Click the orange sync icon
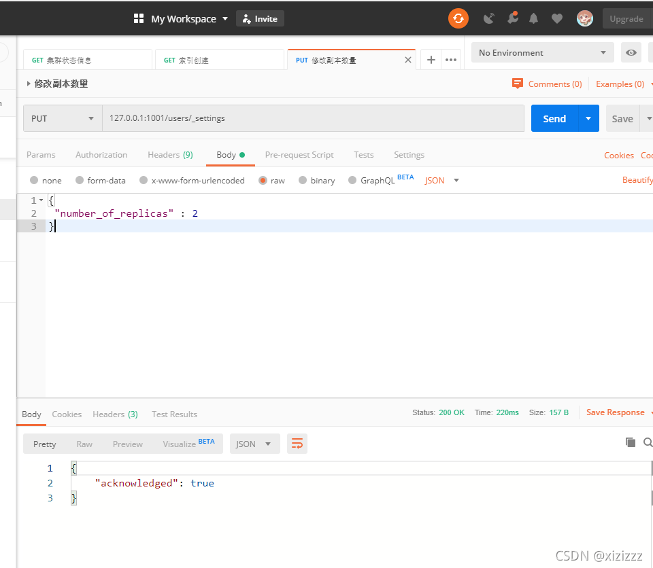The height and width of the screenshot is (568, 653). 458,19
